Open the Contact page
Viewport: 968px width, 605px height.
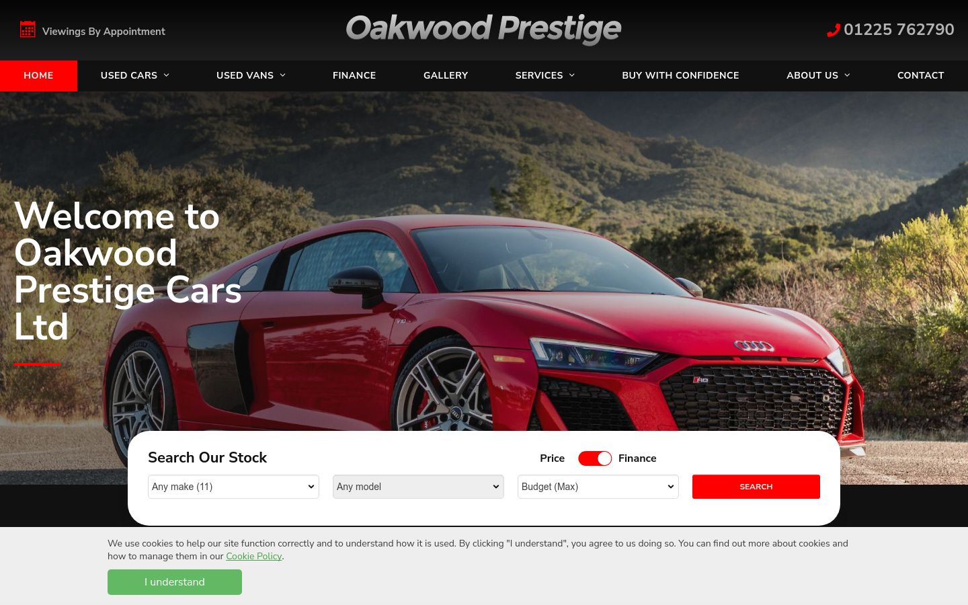click(921, 75)
